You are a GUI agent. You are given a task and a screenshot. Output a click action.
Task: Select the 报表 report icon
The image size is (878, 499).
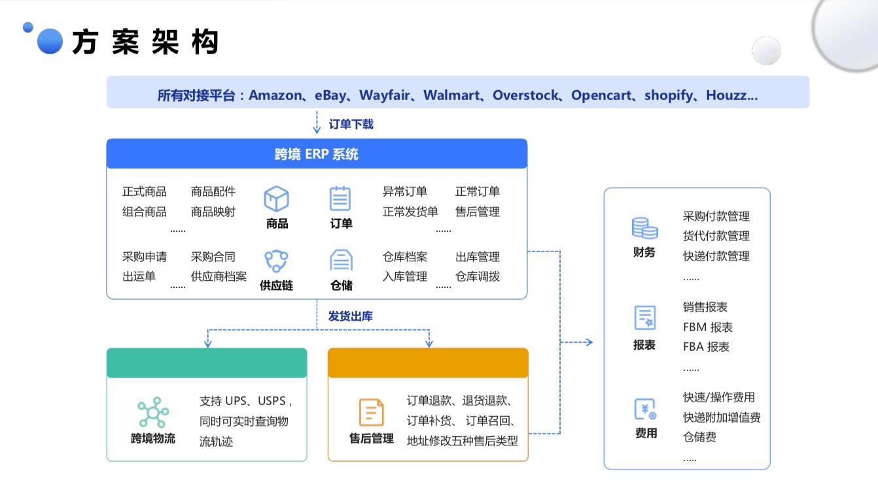pyautogui.click(x=644, y=318)
